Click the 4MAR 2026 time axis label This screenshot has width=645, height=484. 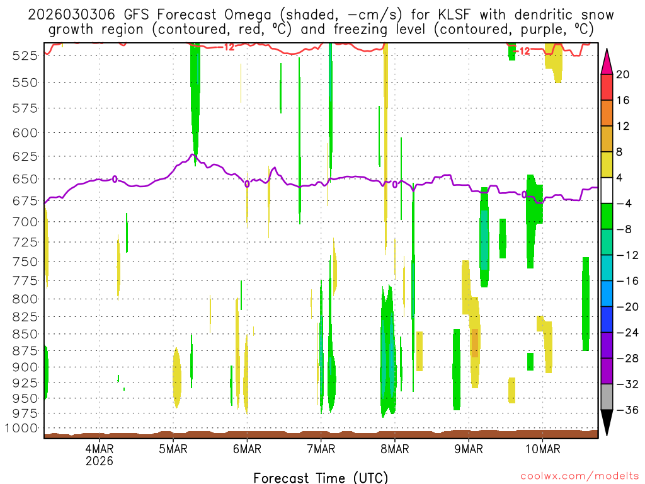click(99, 454)
